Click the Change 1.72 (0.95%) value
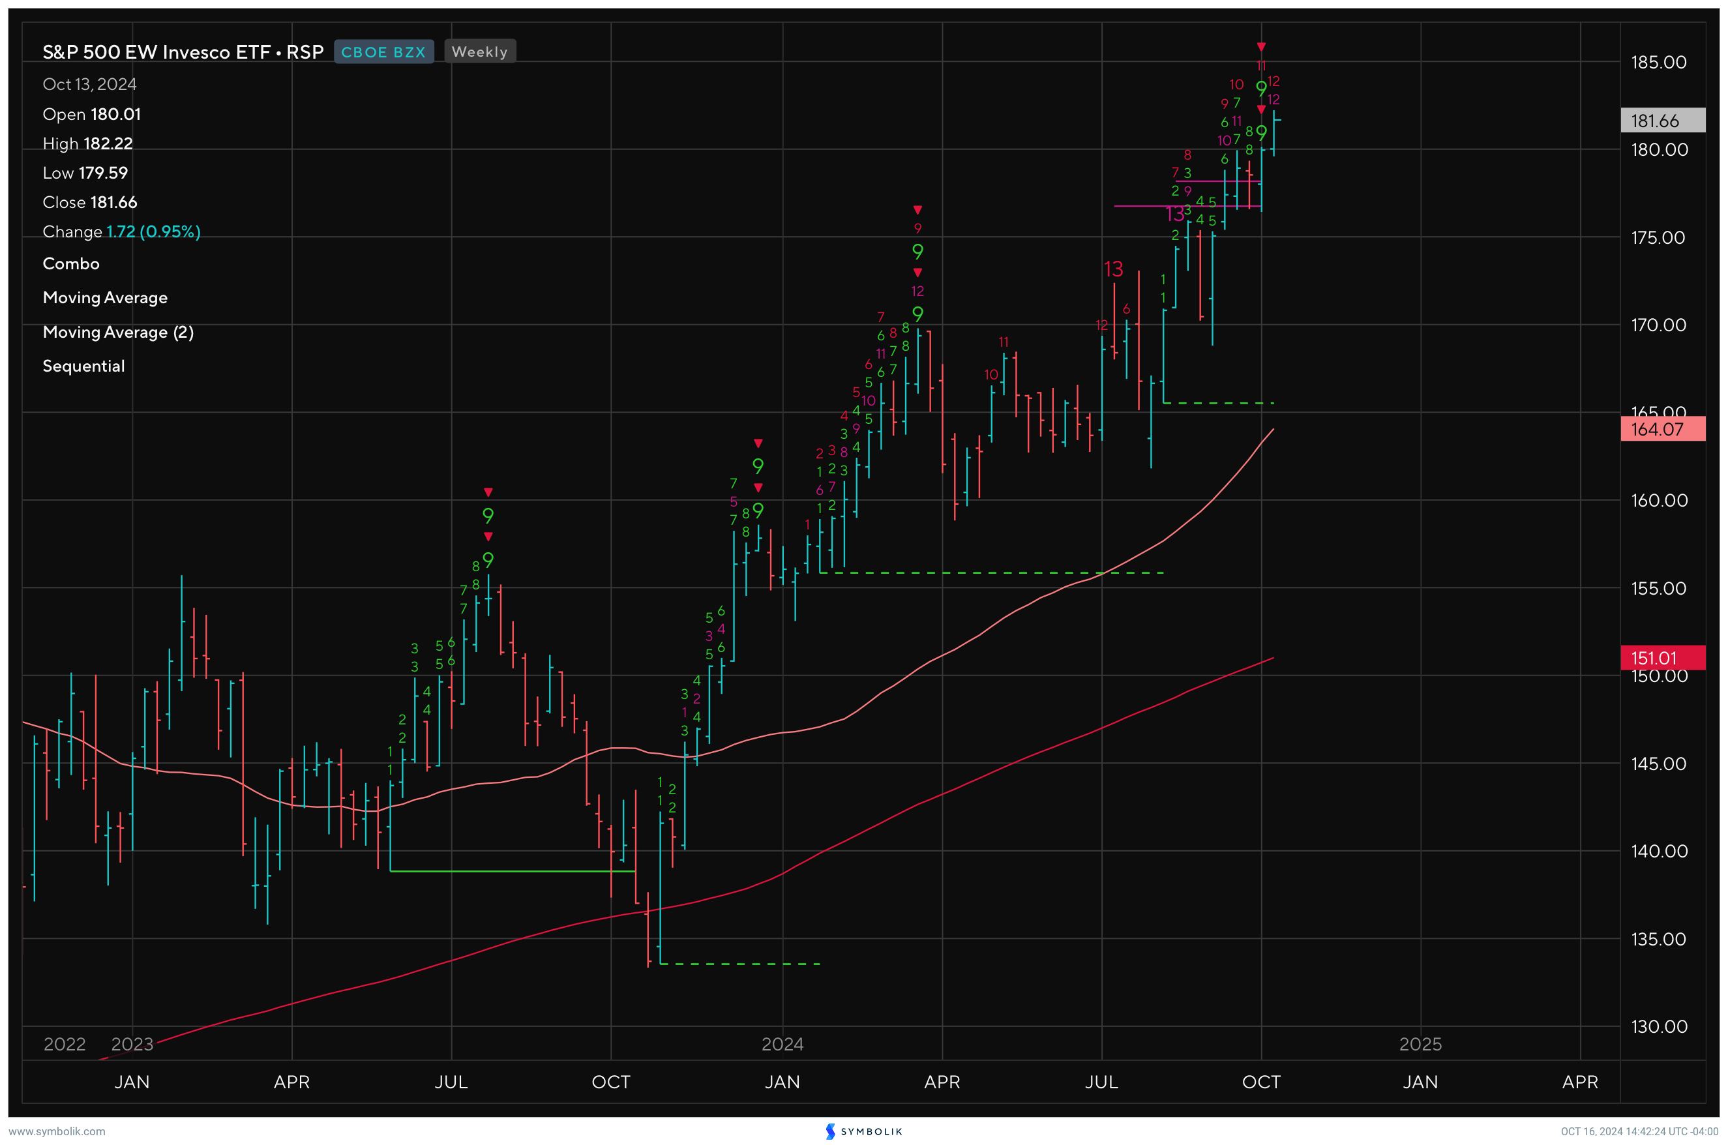Viewport: 1728px width, 1145px height. tap(153, 231)
